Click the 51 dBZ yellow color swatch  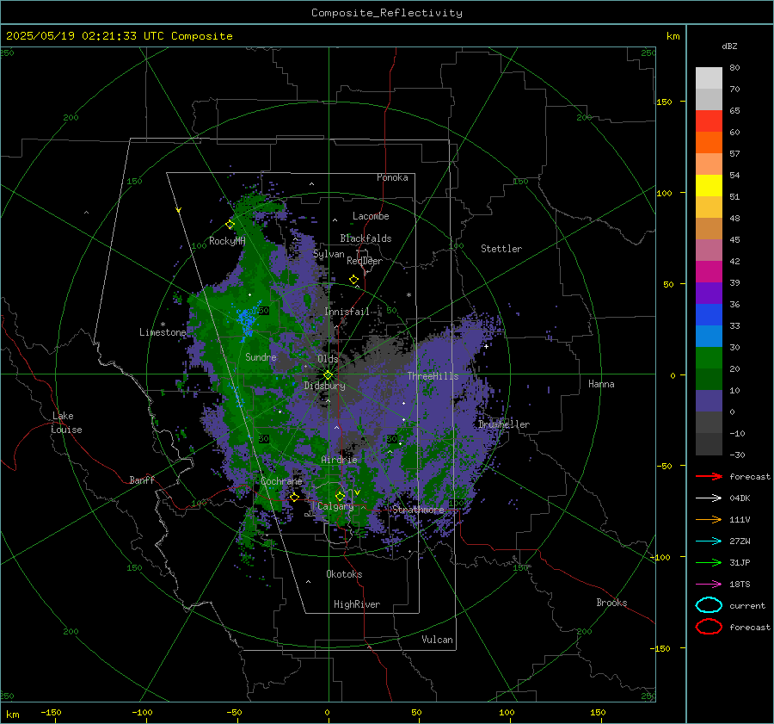(709, 185)
